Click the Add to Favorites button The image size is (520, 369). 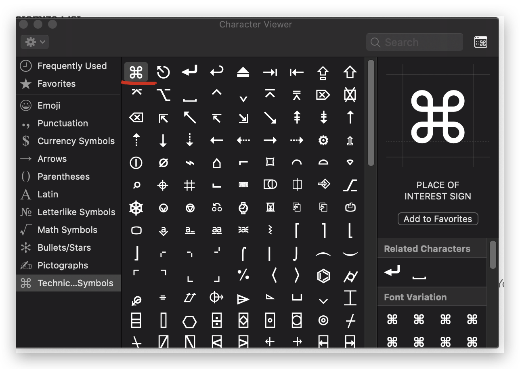click(x=438, y=219)
